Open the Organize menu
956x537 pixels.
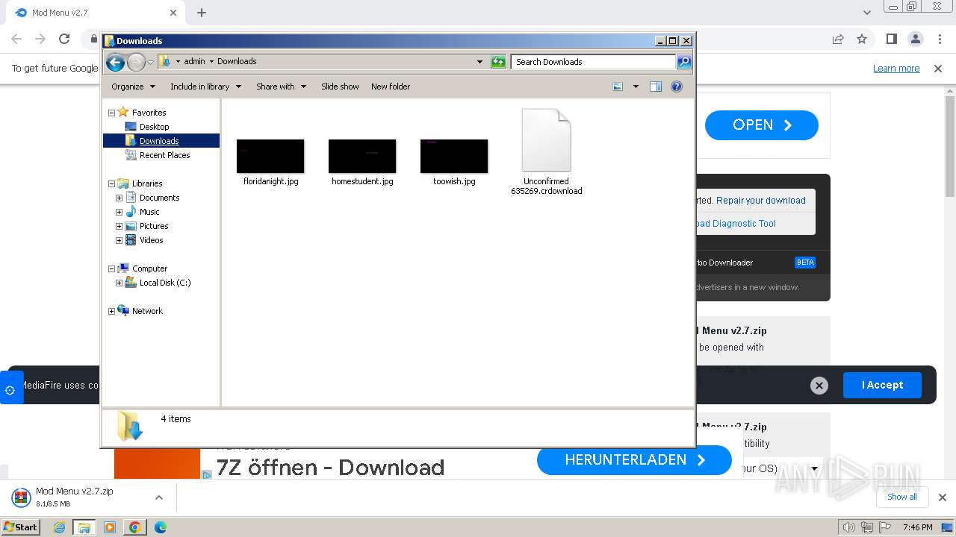(x=133, y=87)
